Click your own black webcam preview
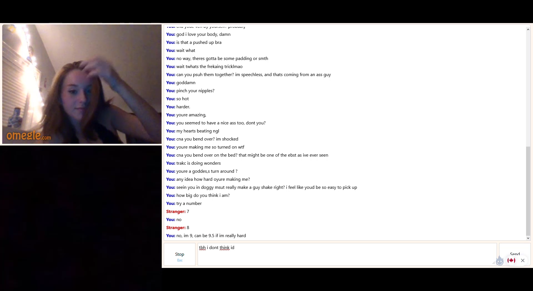Screen dimensions: 533x291 81,218
